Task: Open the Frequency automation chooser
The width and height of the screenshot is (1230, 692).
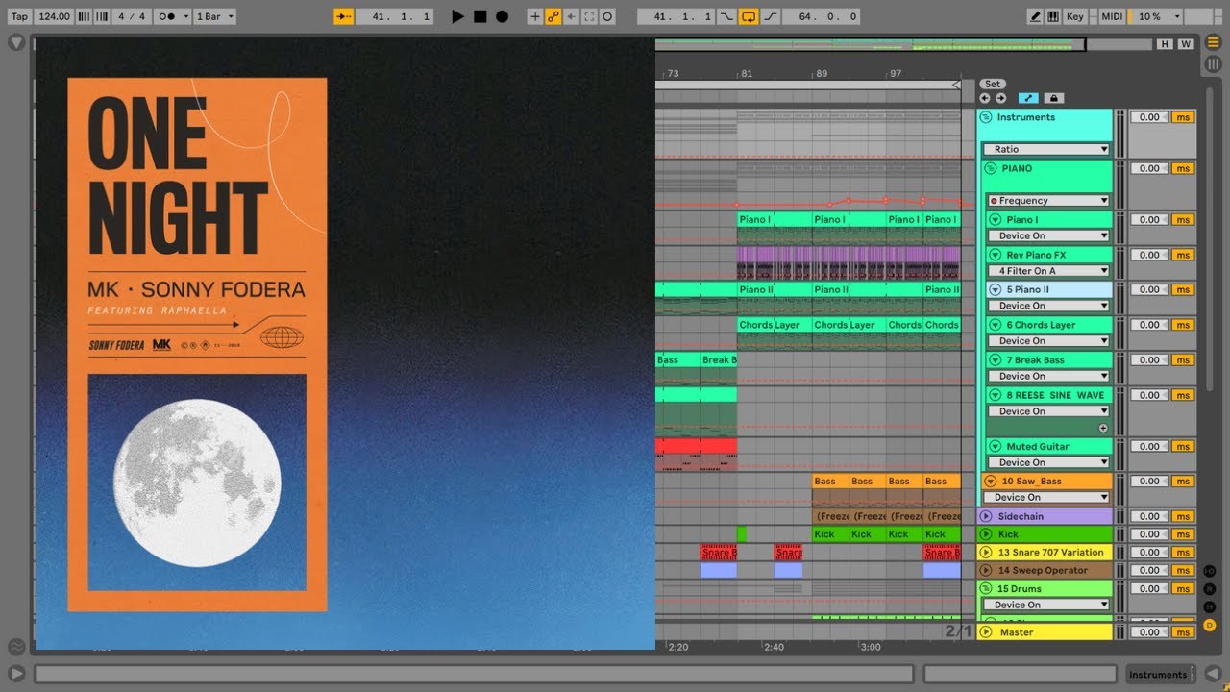Action: pyautogui.click(x=1048, y=201)
